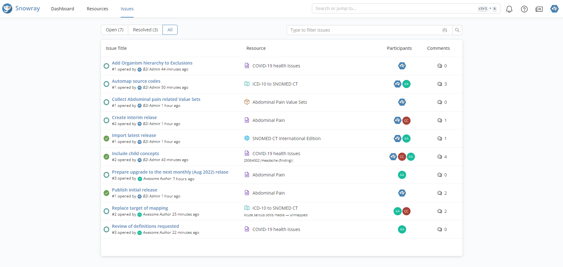
Task: Click resolved checkmark for Import latest release
Action: tap(106, 139)
